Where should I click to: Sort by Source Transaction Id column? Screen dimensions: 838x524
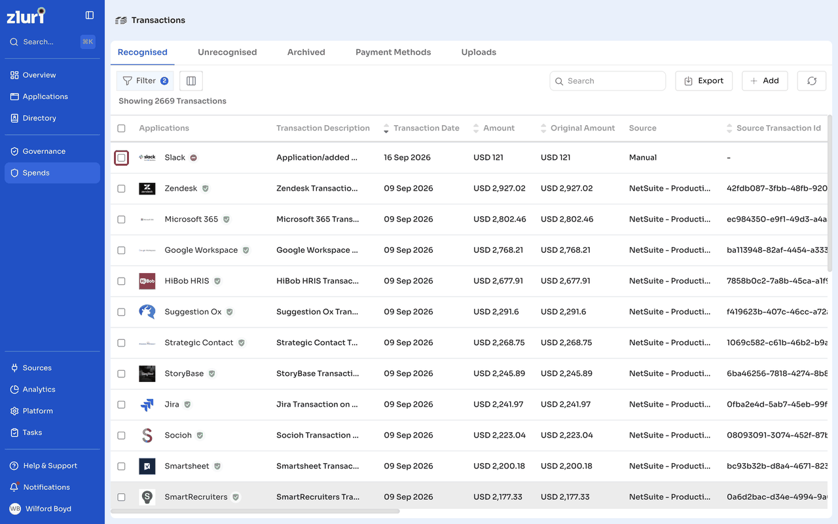click(x=729, y=128)
